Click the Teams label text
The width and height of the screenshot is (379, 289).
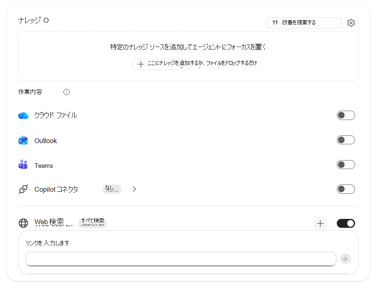pos(44,166)
